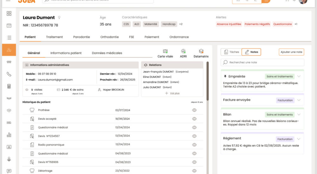317x174 pixels.
Task: Collapse the Empreinte note chevron
Action: [299, 77]
